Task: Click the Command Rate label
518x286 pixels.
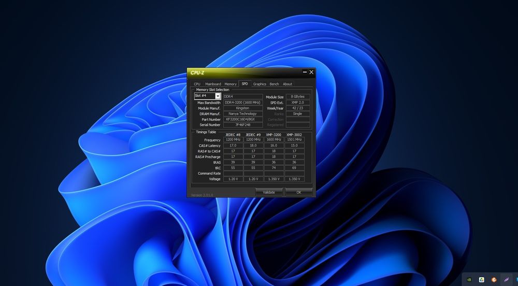Action: coord(209,174)
